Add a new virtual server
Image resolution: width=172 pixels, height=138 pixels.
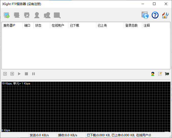click(7, 15)
